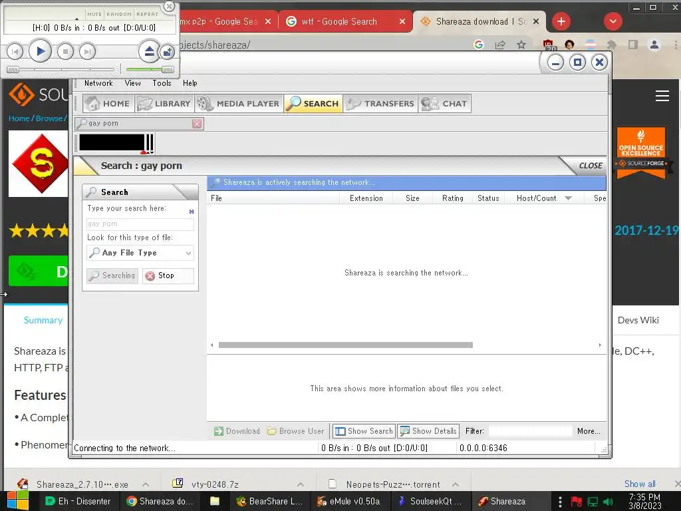Click the Download button
Viewport: 681px width, 511px height.
pyautogui.click(x=237, y=431)
